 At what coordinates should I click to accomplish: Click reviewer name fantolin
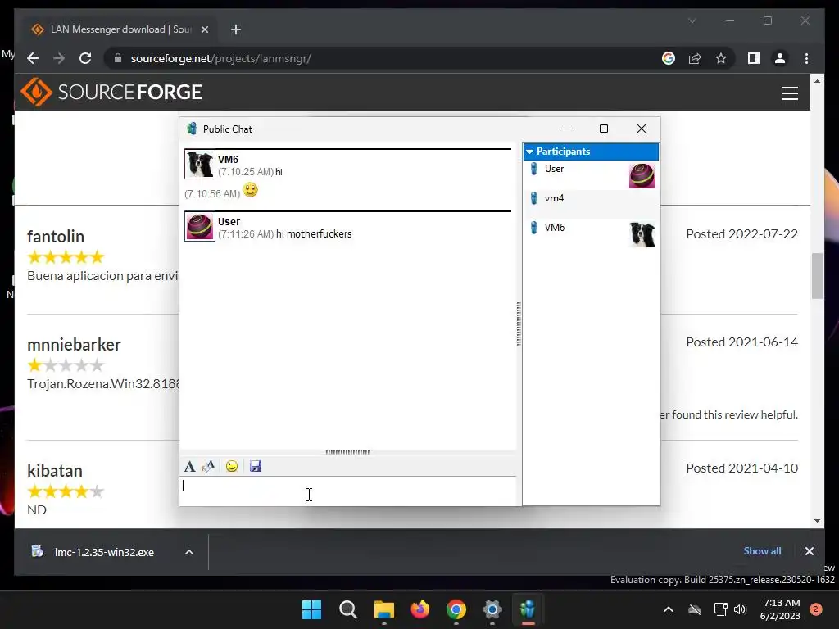pyautogui.click(x=56, y=237)
